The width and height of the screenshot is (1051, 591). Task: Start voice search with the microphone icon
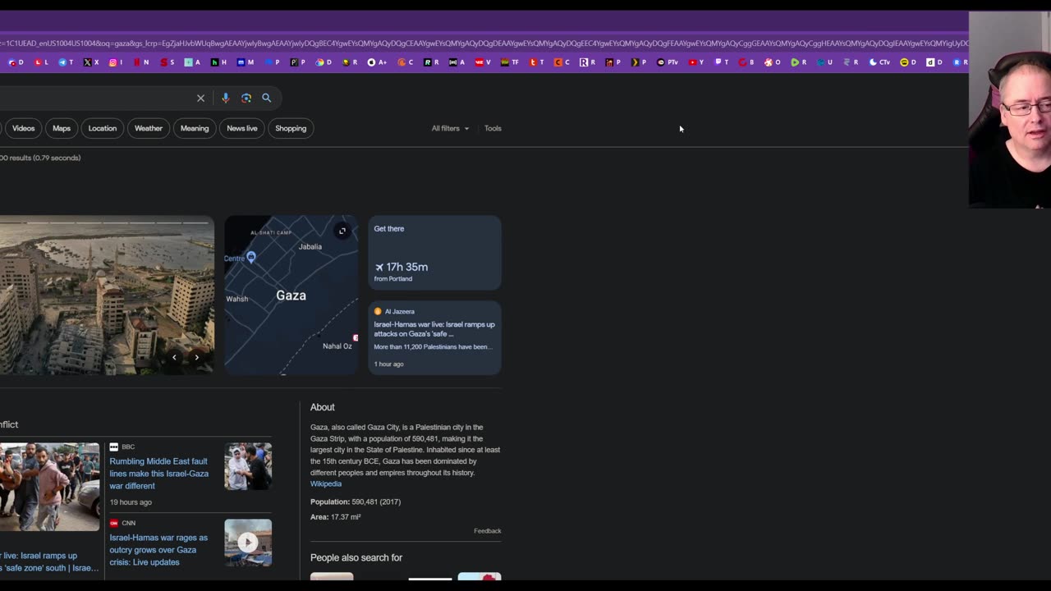[225, 98]
